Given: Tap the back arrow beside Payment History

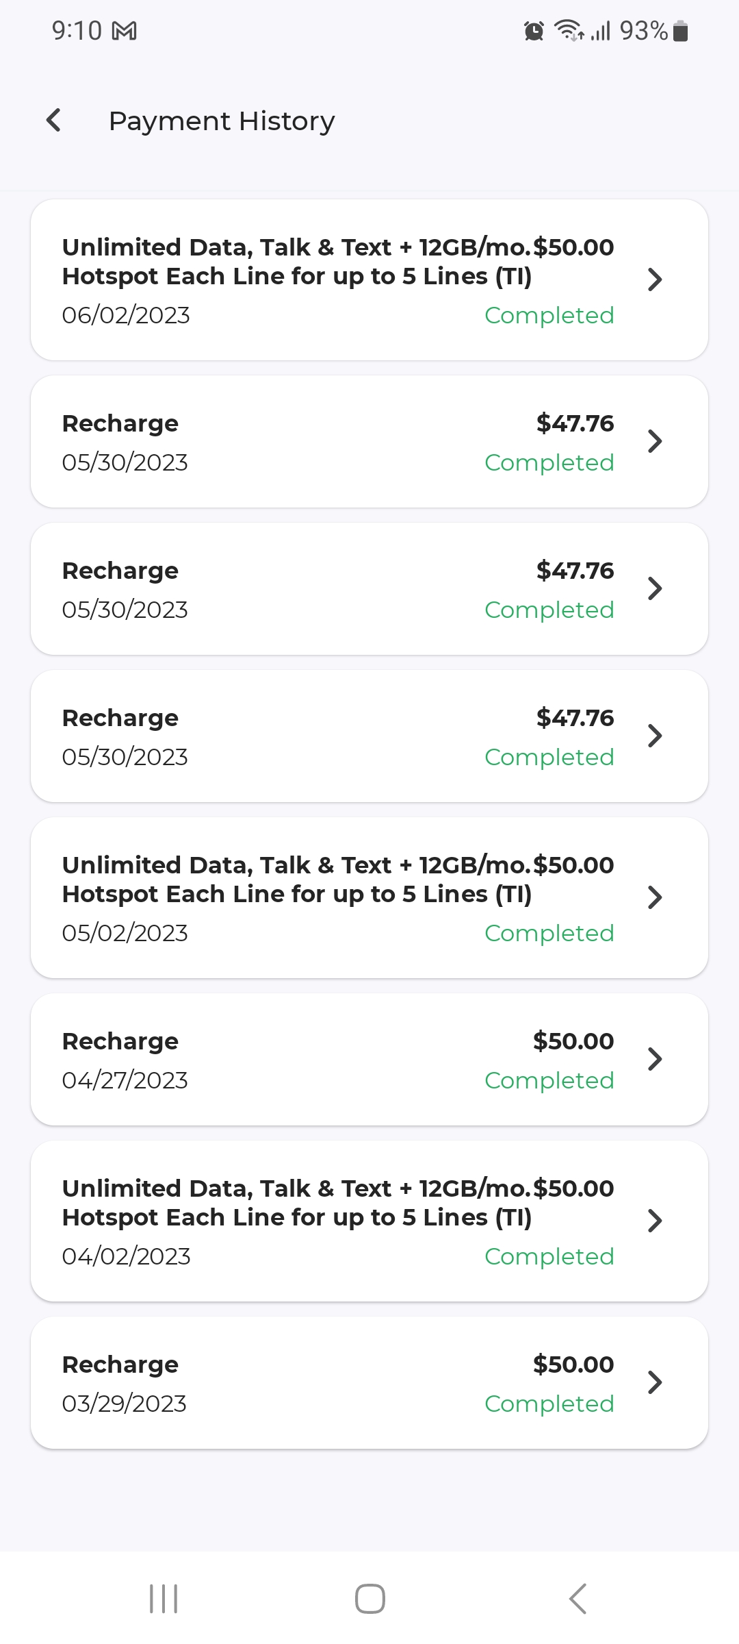Looking at the screenshot, I should point(53,121).
